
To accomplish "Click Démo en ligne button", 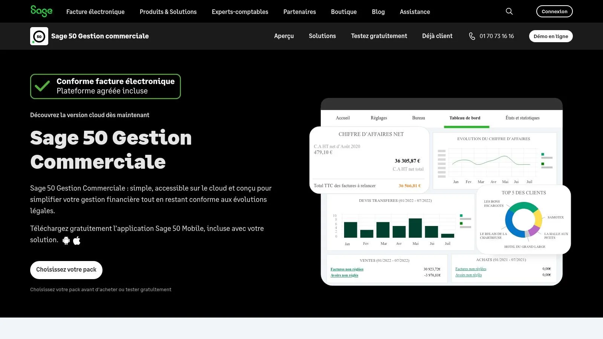I will click(x=551, y=36).
